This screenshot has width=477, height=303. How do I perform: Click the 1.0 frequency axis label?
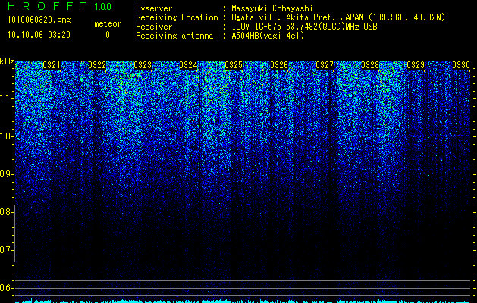[x=5, y=136]
